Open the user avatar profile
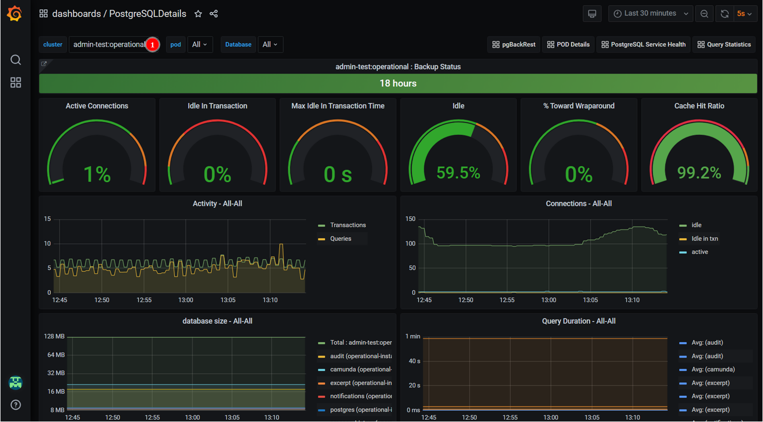This screenshot has width=763, height=422. tap(16, 382)
